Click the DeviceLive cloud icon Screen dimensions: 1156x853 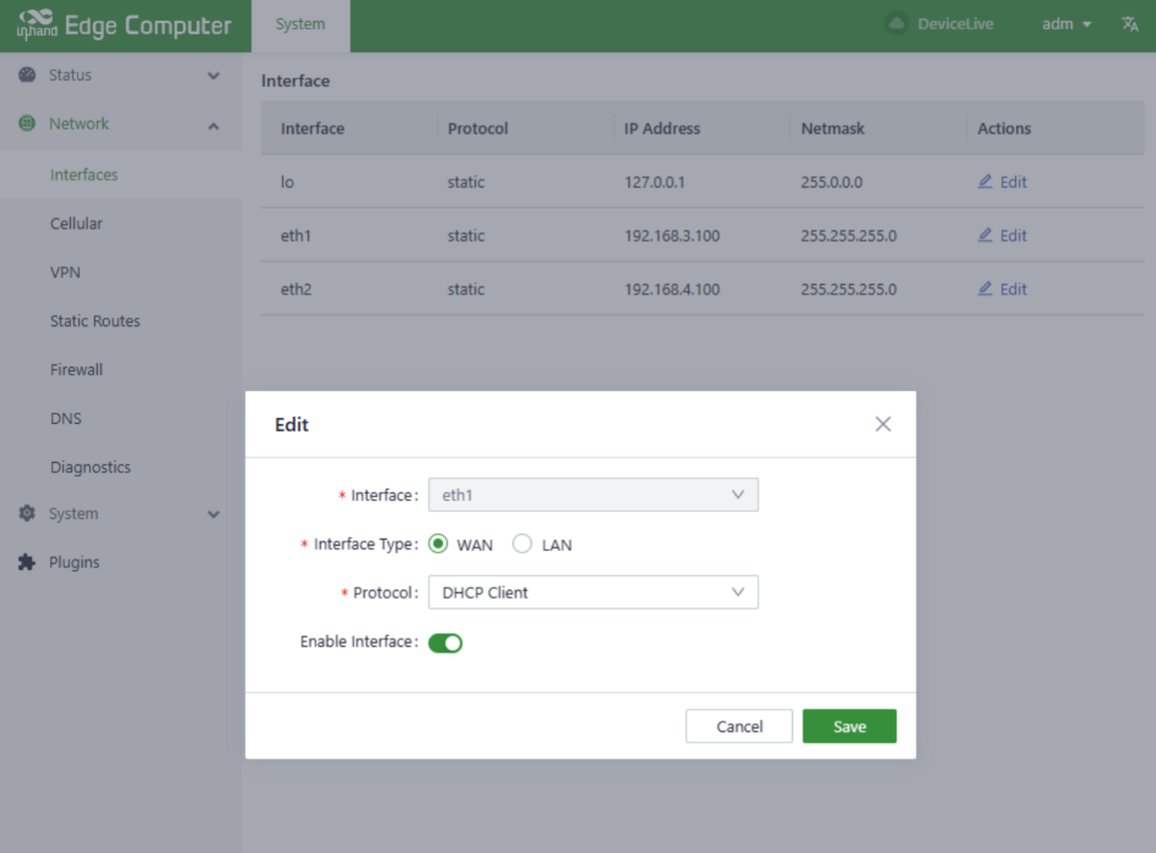[897, 24]
